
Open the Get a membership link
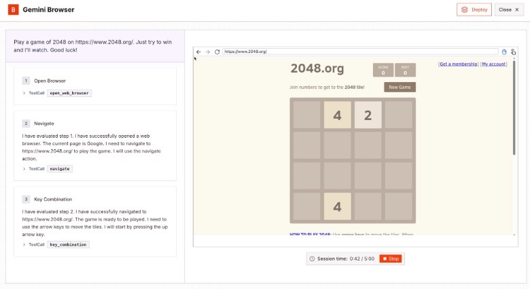click(x=459, y=64)
